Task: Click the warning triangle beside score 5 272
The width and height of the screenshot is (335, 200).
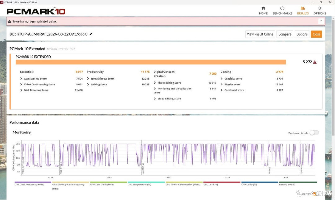Action: [315, 62]
